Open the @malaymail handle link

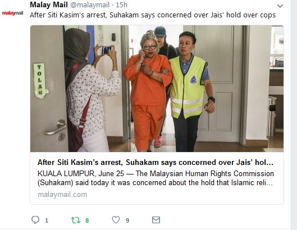click(x=90, y=5)
